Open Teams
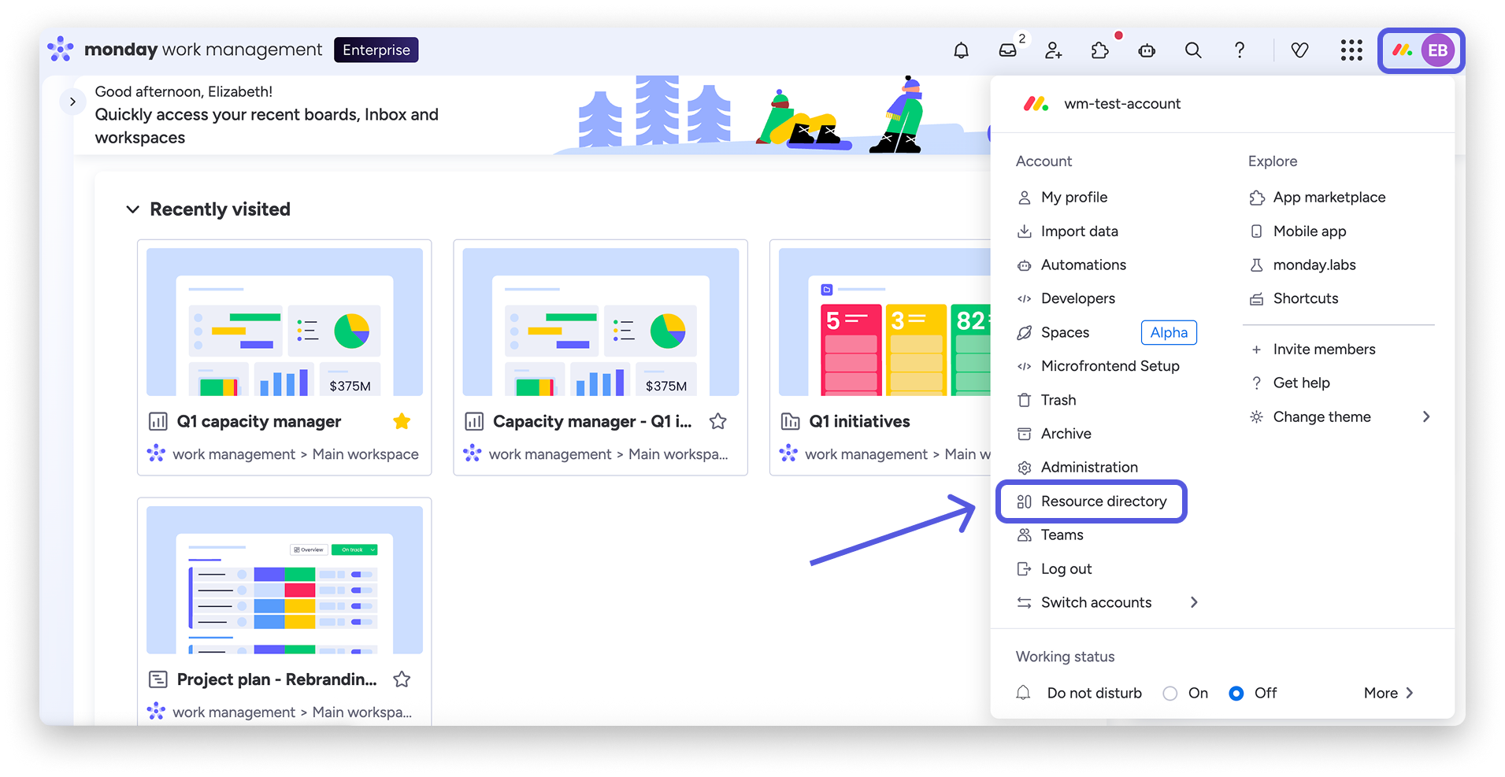Viewport: 1505px width, 777px height. (1062, 535)
